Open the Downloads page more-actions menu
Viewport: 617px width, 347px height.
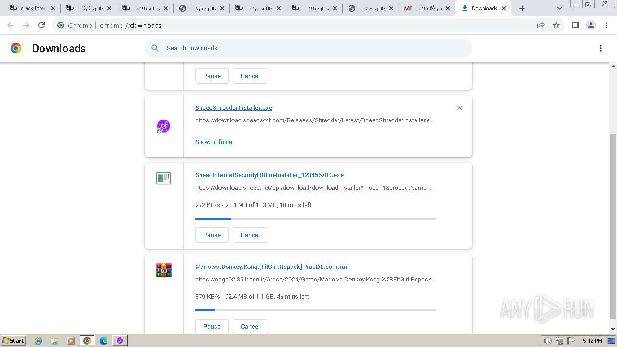[x=601, y=48]
